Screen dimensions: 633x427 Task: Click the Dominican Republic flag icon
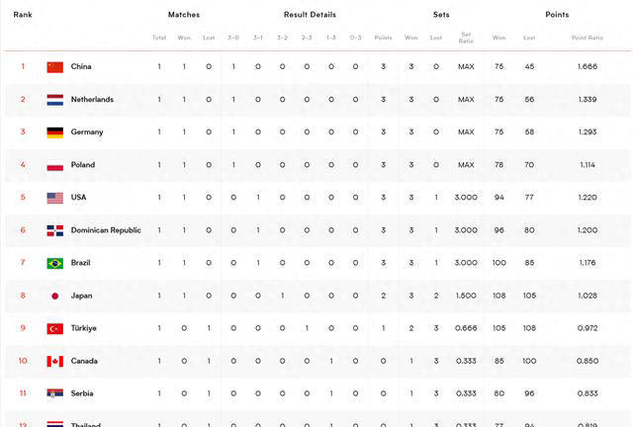point(55,230)
